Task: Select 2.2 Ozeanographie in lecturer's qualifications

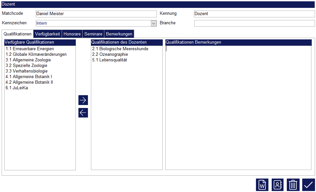Action: (x=110, y=54)
